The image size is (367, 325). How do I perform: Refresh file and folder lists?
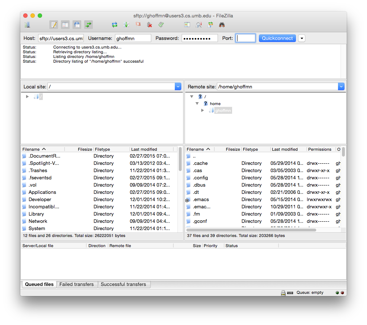(115, 25)
